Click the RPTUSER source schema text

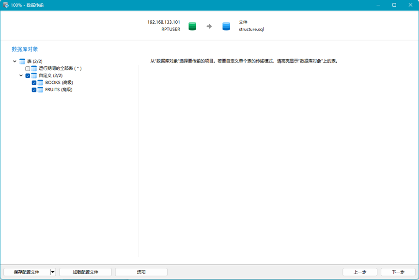(171, 30)
